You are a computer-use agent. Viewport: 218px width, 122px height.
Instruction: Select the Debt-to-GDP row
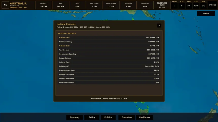click(x=109, y=66)
